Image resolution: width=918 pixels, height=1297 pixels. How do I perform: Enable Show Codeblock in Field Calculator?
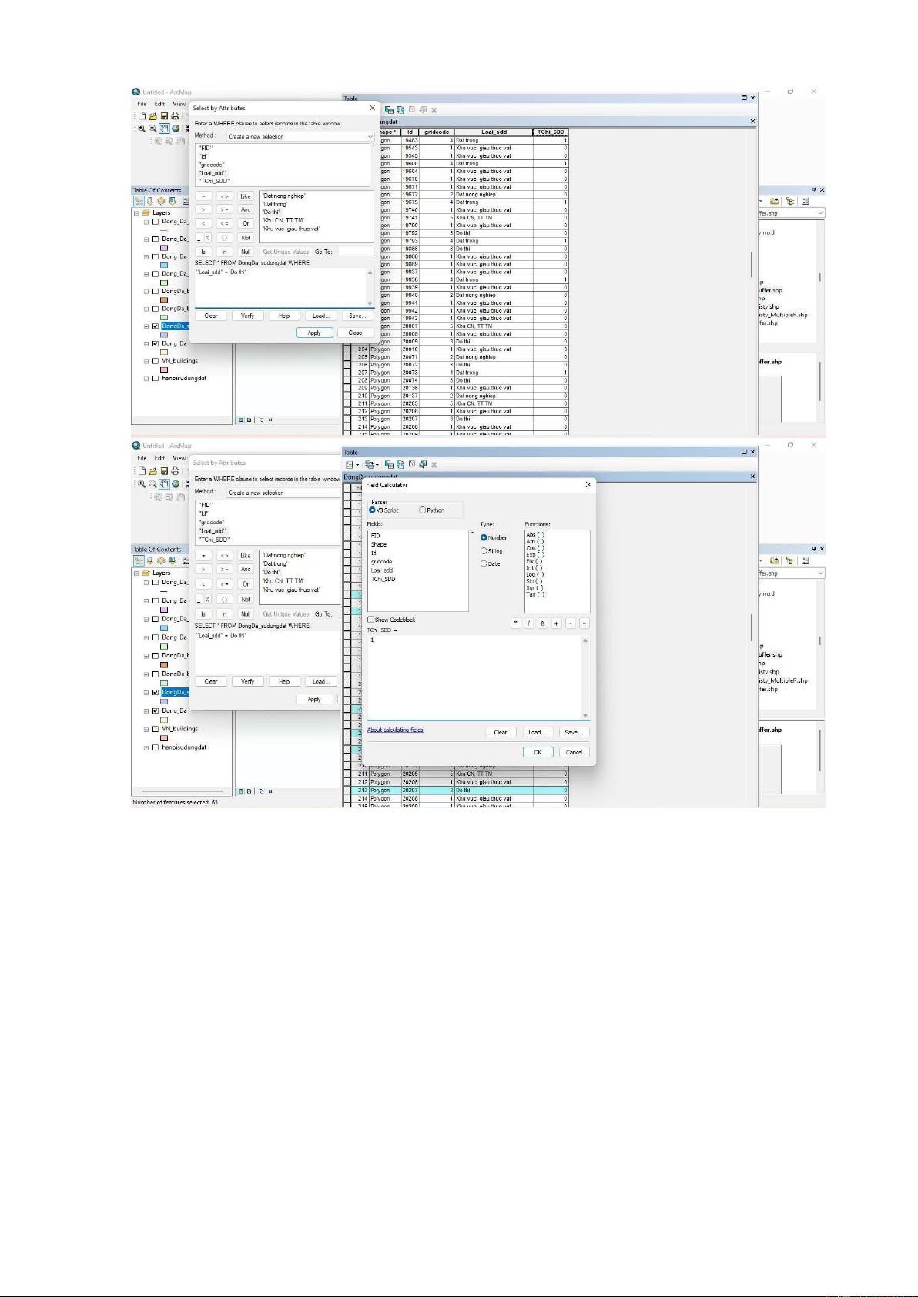point(371,620)
